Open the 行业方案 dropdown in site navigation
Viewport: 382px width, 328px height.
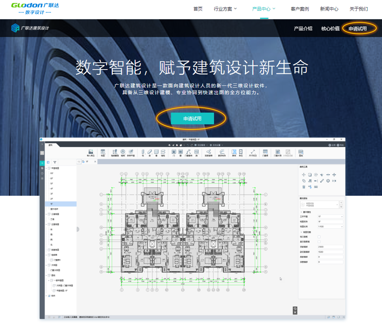[x=225, y=9]
